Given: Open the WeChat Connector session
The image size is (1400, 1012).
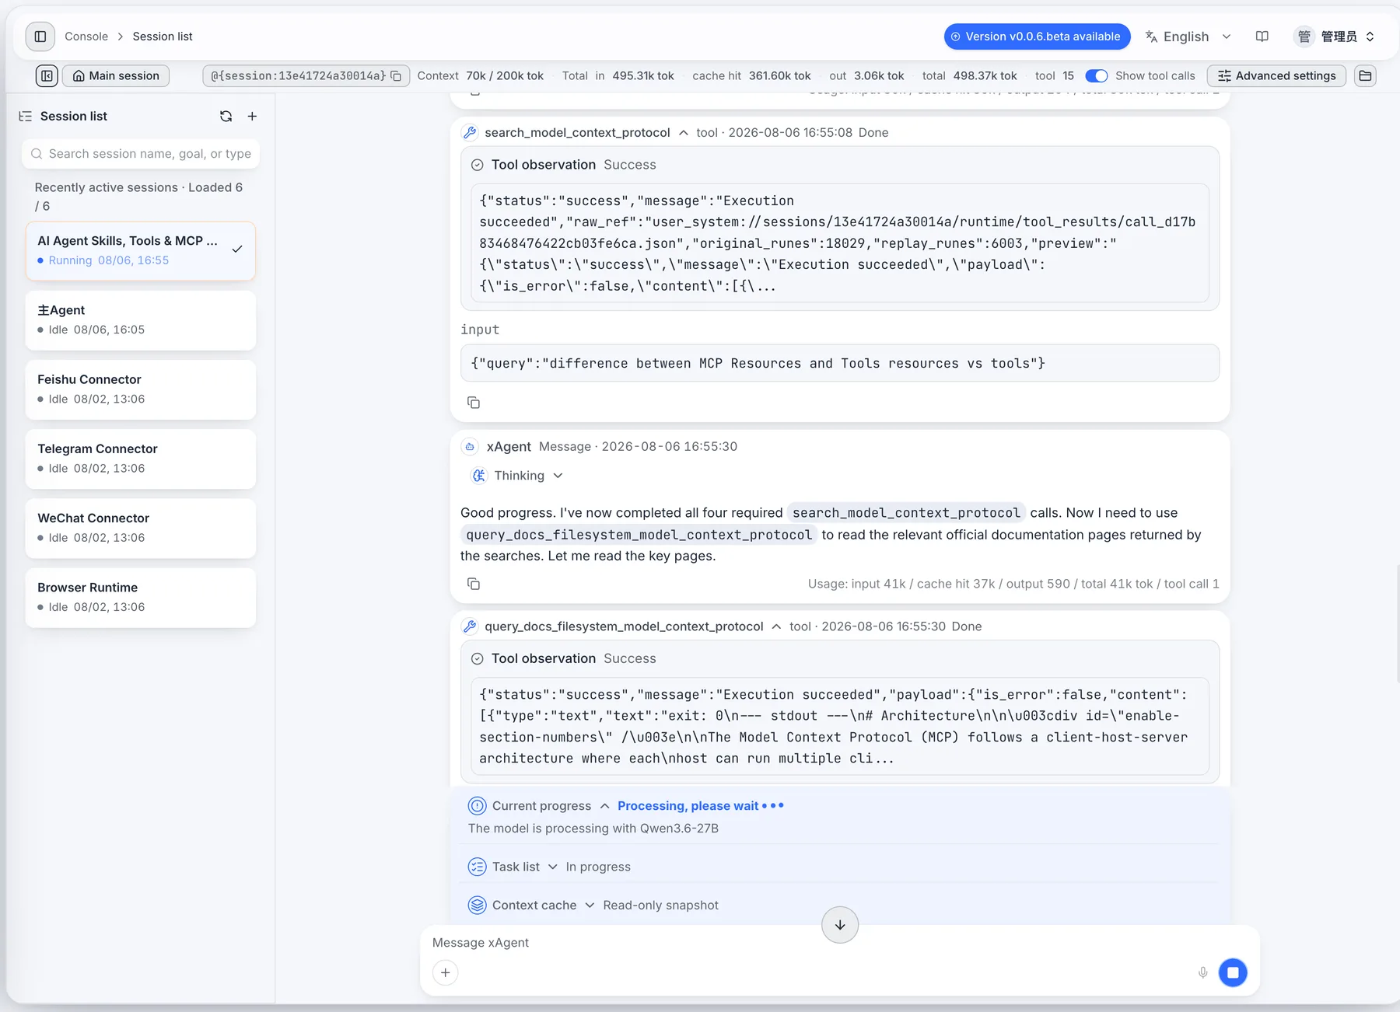Looking at the screenshot, I should [x=141, y=528].
